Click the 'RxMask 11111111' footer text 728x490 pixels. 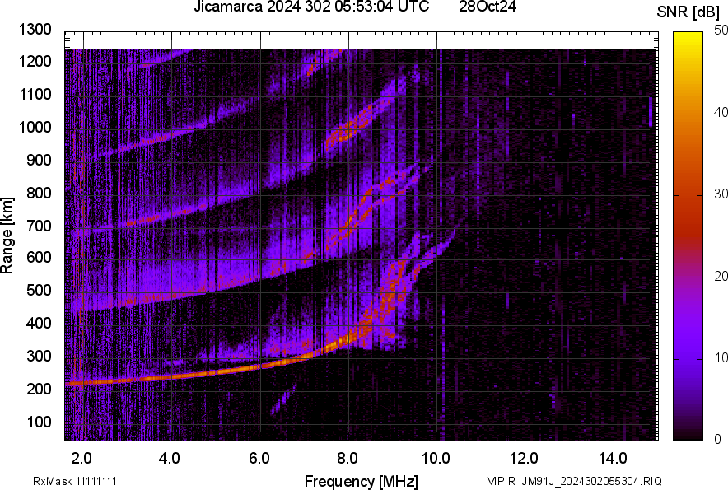(x=75, y=481)
